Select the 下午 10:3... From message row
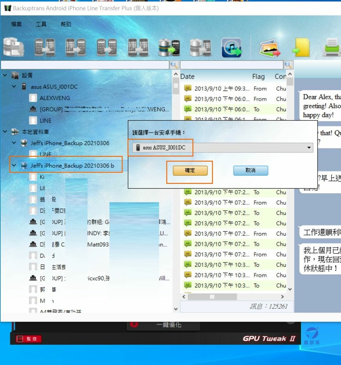This screenshot has height=365, width=341. coord(234,275)
